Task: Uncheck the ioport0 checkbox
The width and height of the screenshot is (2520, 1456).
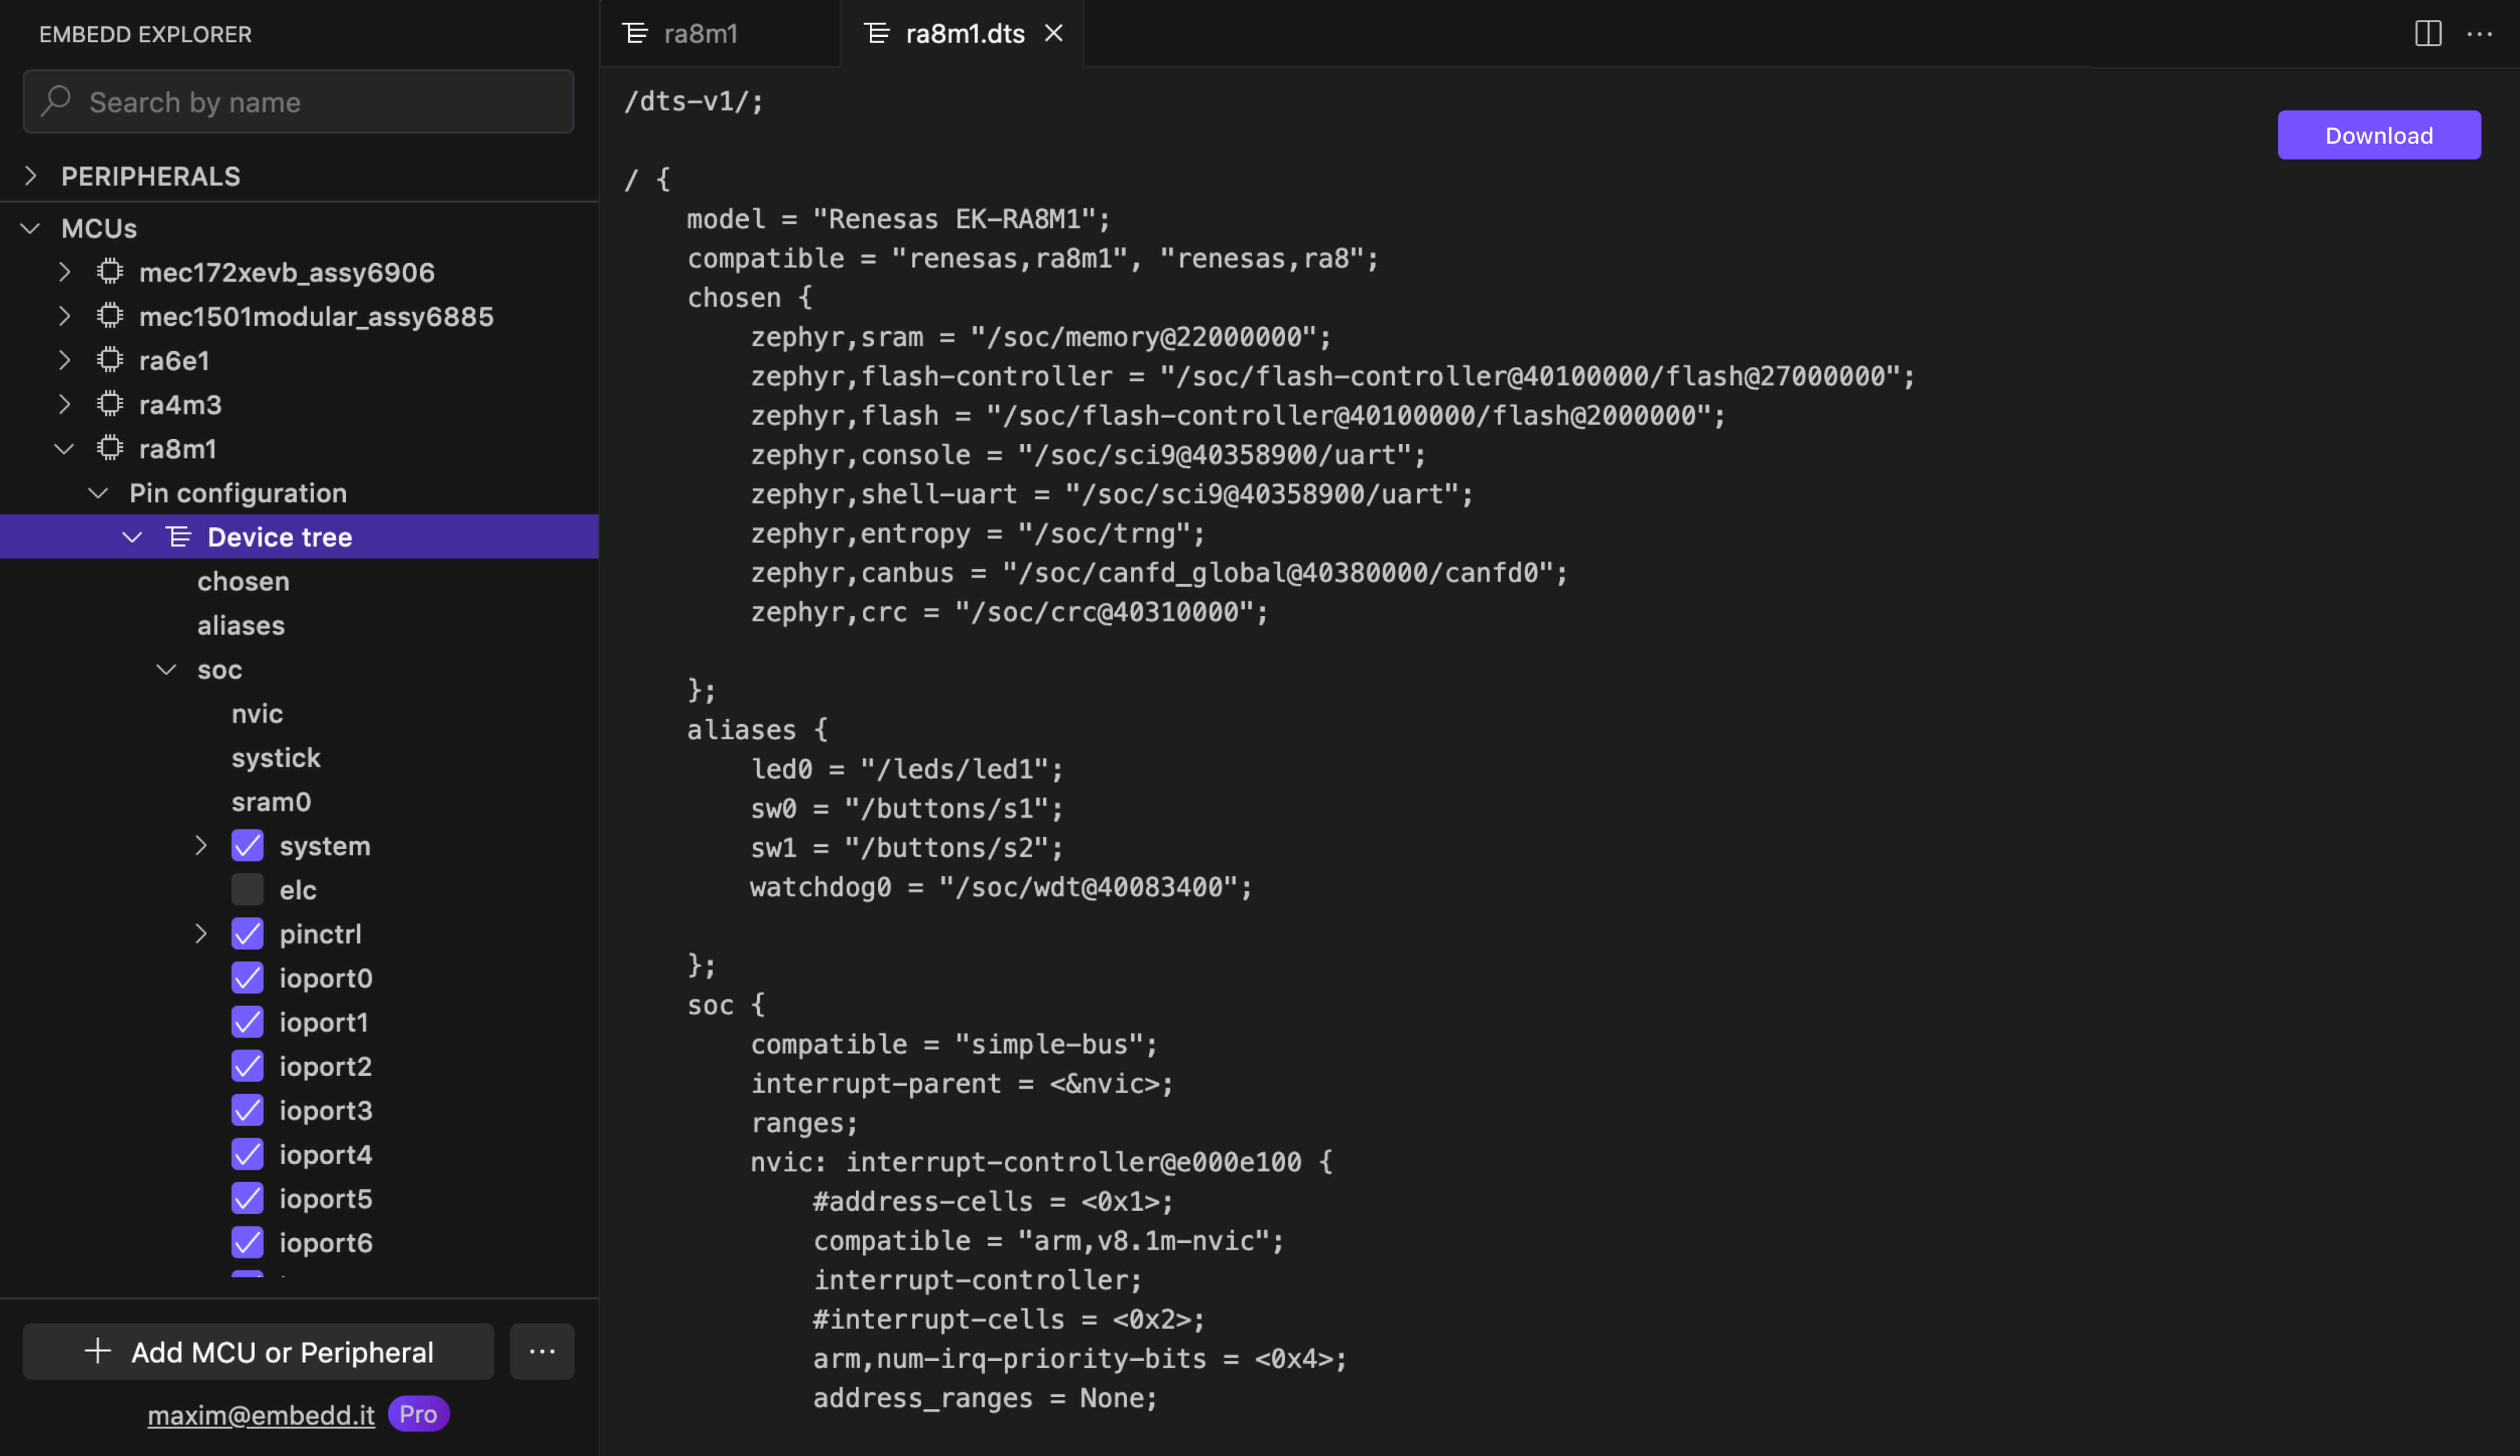Action: point(247,977)
